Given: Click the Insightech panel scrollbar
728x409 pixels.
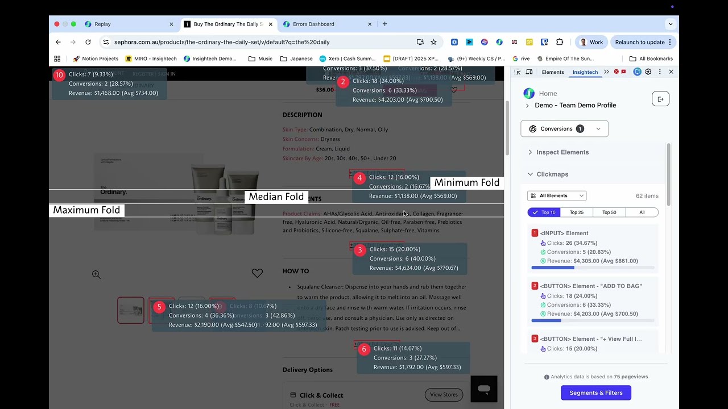Looking at the screenshot, I should point(668,174).
